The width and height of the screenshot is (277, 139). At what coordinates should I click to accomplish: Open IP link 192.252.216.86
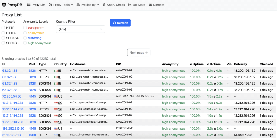pos(13,128)
